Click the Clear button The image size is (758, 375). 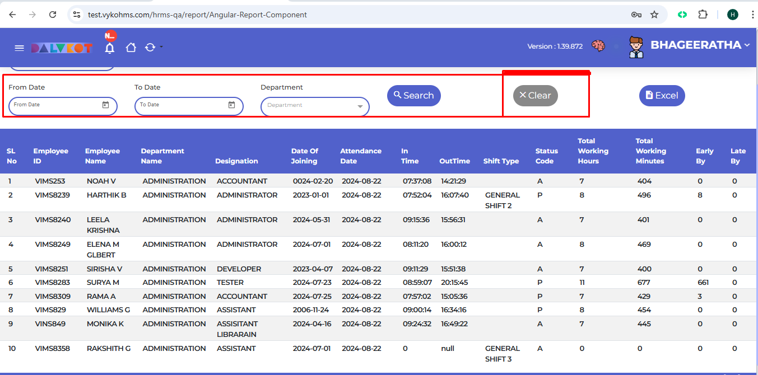(x=535, y=96)
